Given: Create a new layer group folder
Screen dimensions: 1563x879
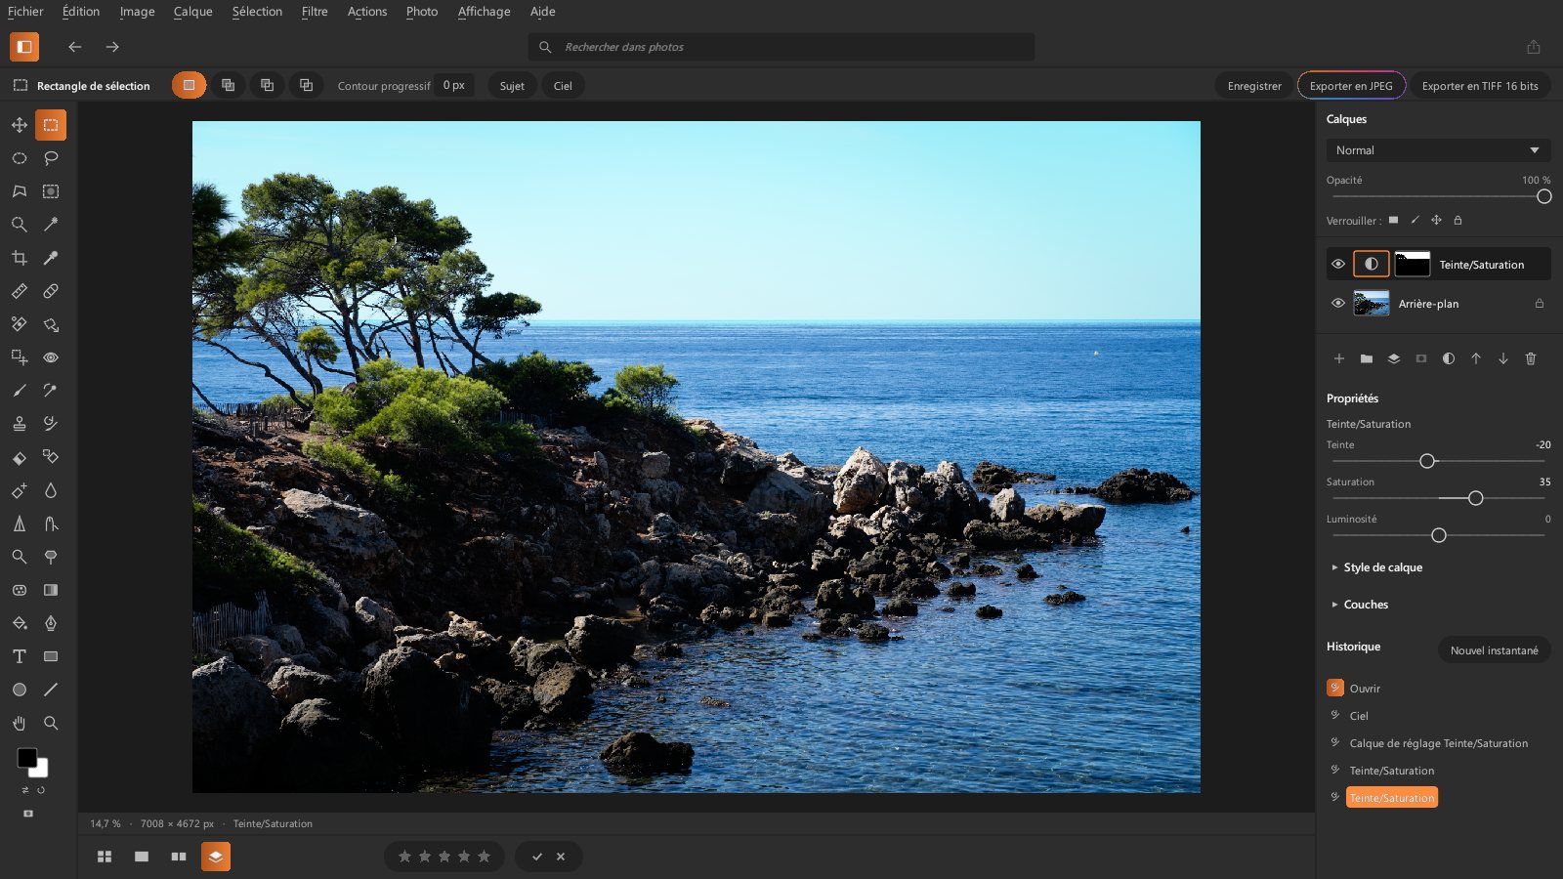Looking at the screenshot, I should coord(1367,358).
